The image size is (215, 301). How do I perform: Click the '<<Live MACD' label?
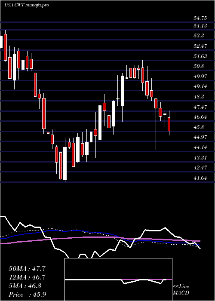181,290
